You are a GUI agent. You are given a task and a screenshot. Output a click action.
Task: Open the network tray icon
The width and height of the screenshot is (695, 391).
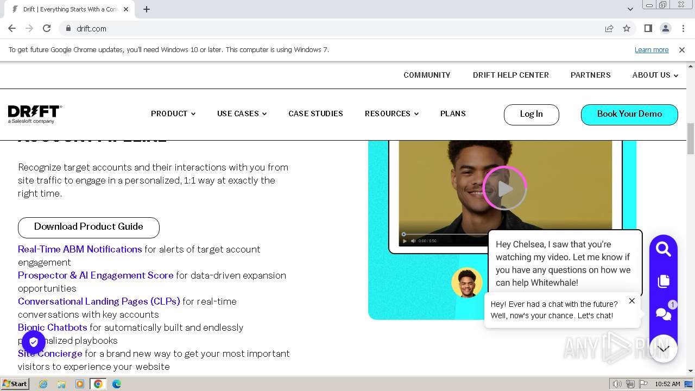click(x=630, y=384)
